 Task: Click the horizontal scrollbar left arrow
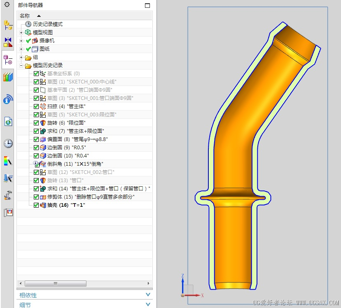coord(21,283)
